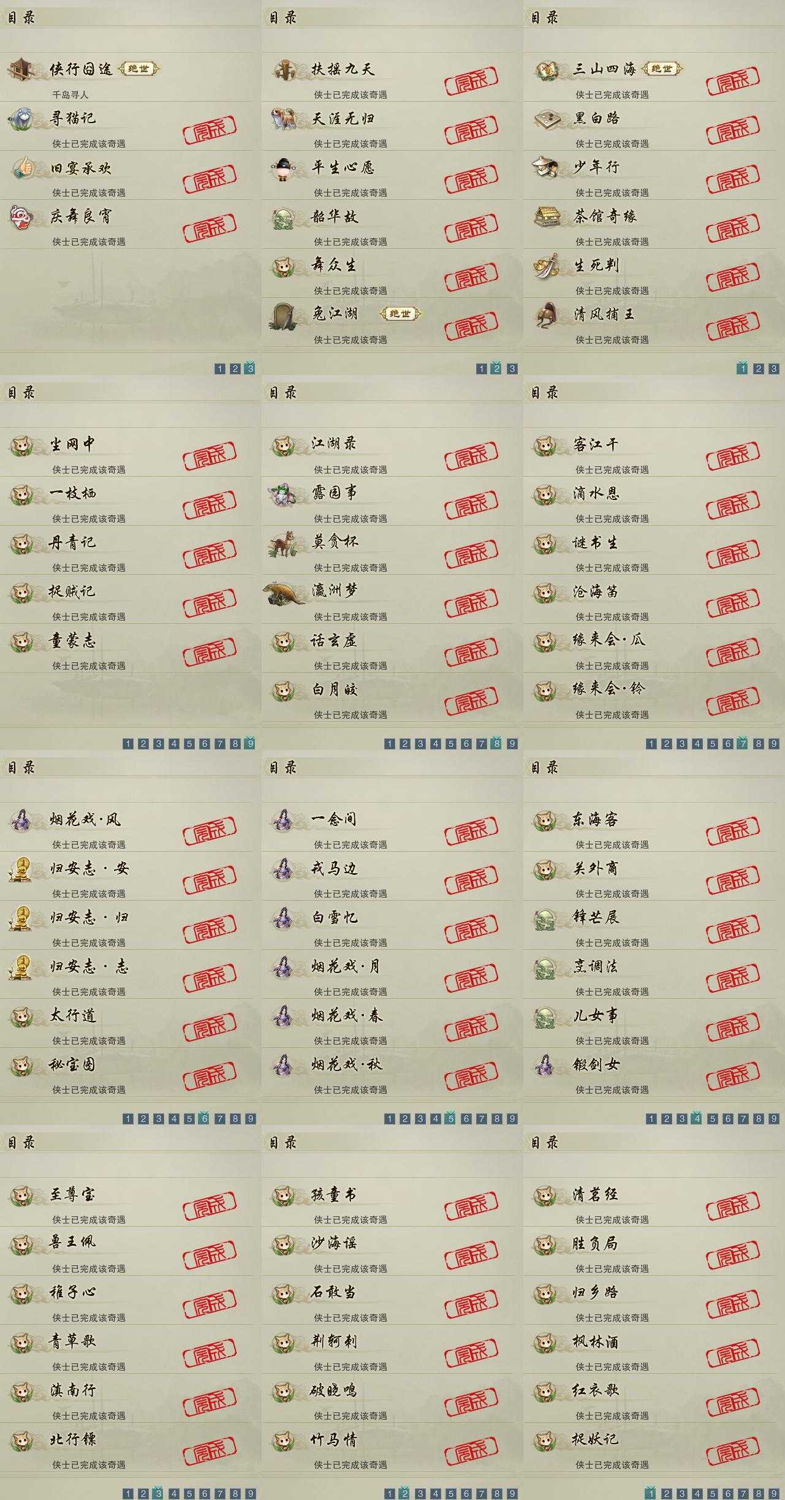The height and width of the screenshot is (1500, 785).
Task: Select the helmet icon beside 清风捕王
Action: 545,315
